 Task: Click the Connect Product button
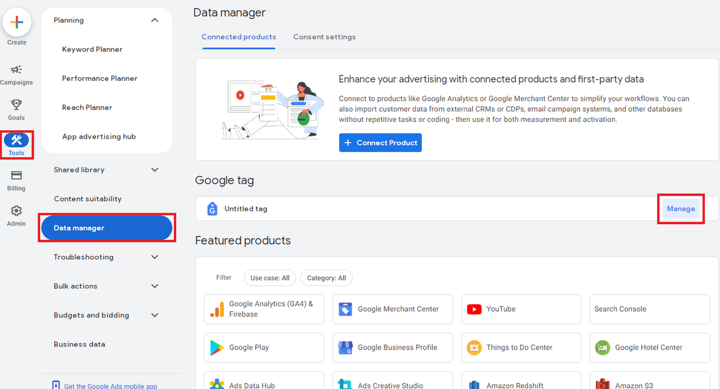(380, 143)
